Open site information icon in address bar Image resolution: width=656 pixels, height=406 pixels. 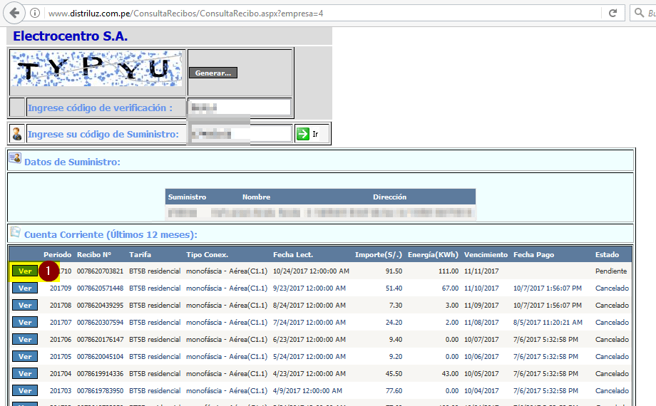tap(35, 14)
